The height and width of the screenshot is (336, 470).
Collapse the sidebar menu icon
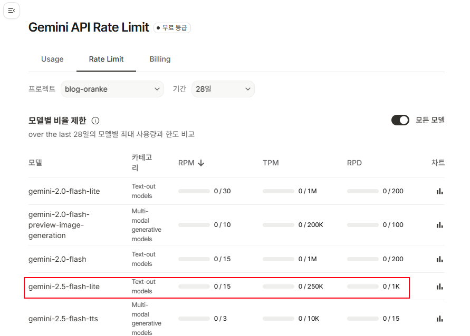click(12, 11)
